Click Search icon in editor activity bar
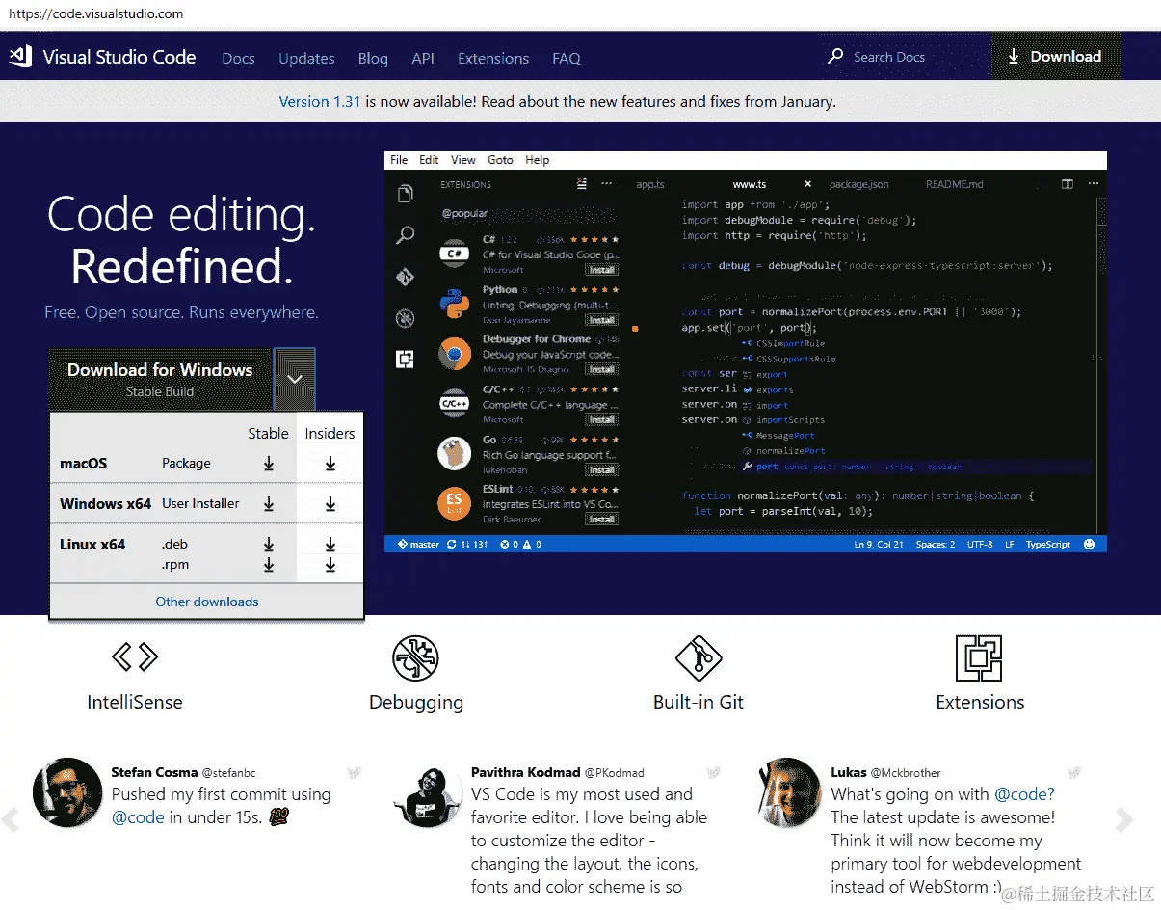The image size is (1161, 910). (x=406, y=235)
